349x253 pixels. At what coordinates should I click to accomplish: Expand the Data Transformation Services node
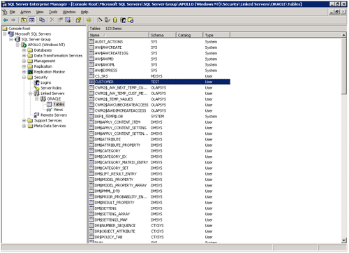coord(24,55)
